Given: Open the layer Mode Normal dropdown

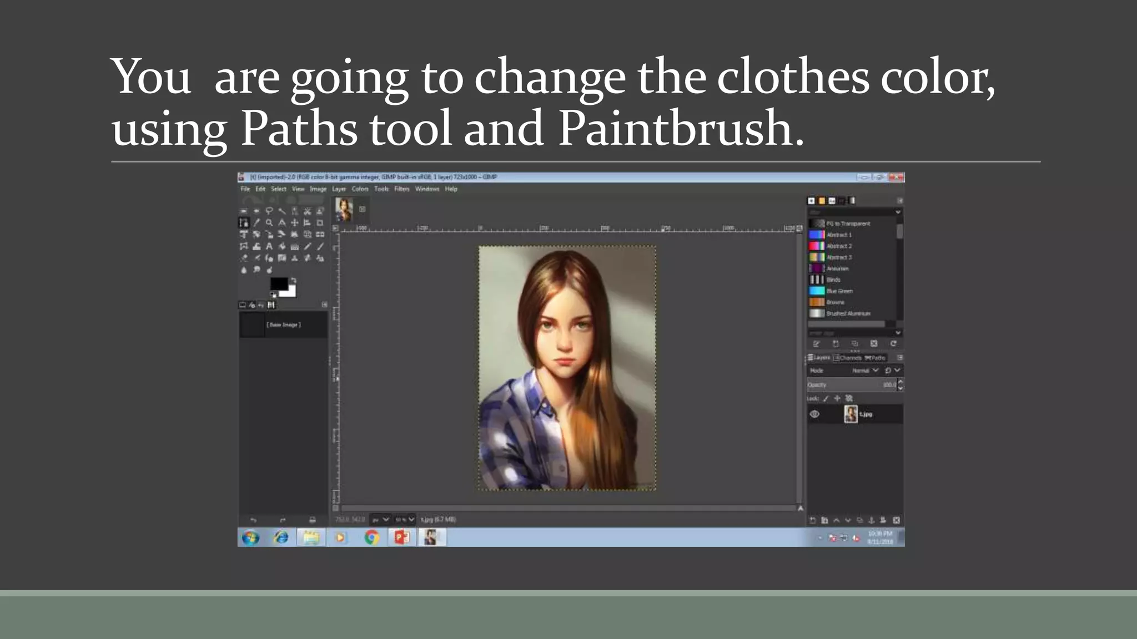Looking at the screenshot, I should [x=866, y=371].
